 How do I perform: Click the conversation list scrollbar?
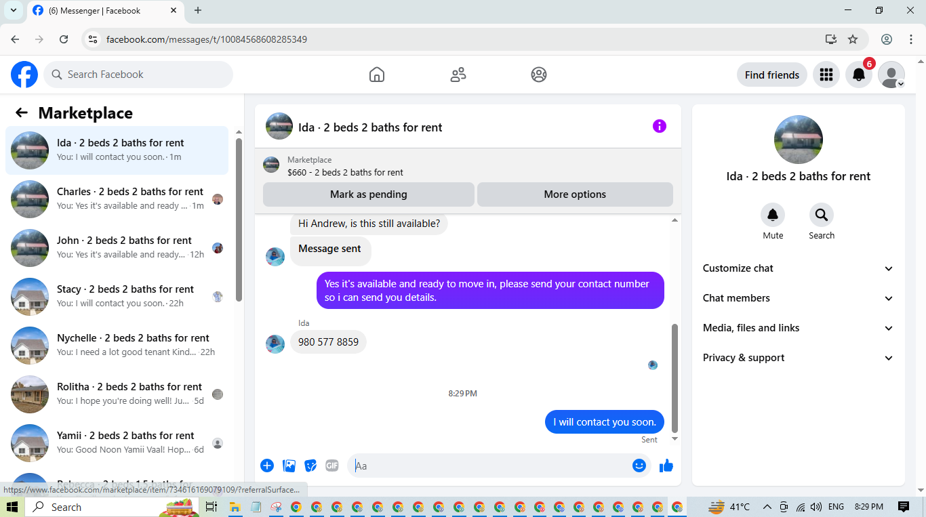(x=239, y=220)
